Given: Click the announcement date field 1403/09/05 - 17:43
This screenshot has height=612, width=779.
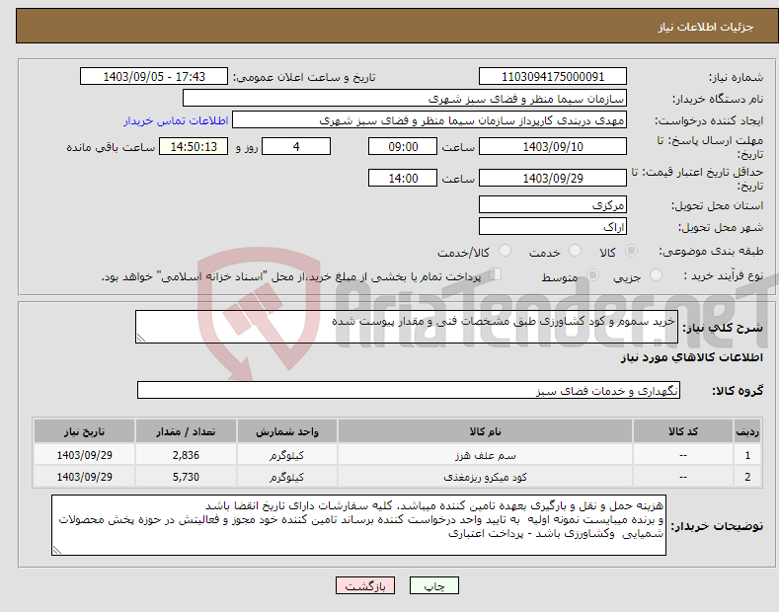Looking at the screenshot, I should tap(153, 77).
